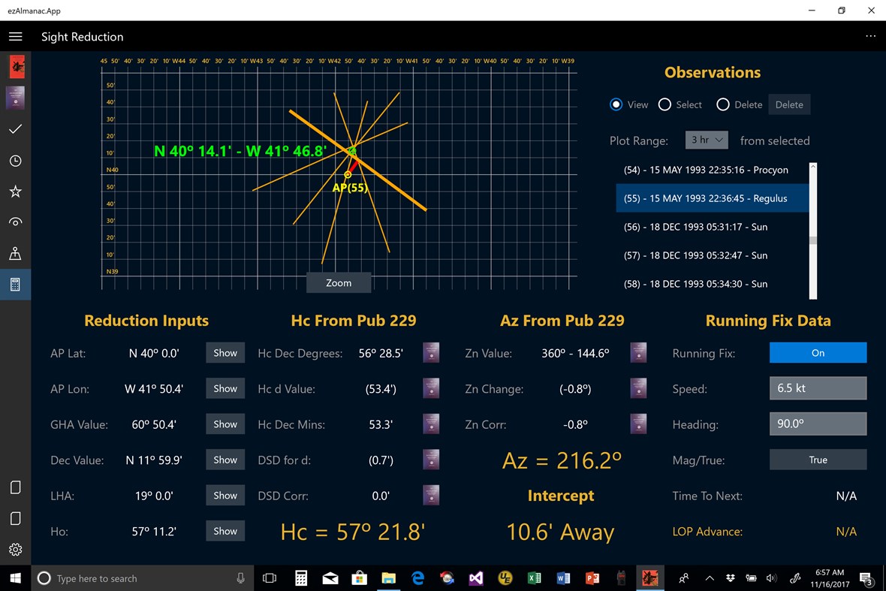Open the star observations tool
This screenshot has height=591, width=886.
click(15, 191)
